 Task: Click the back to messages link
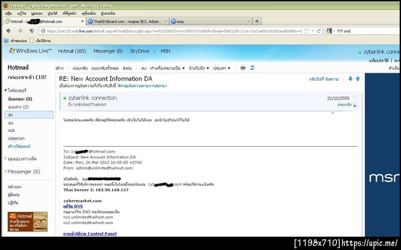(x=324, y=79)
